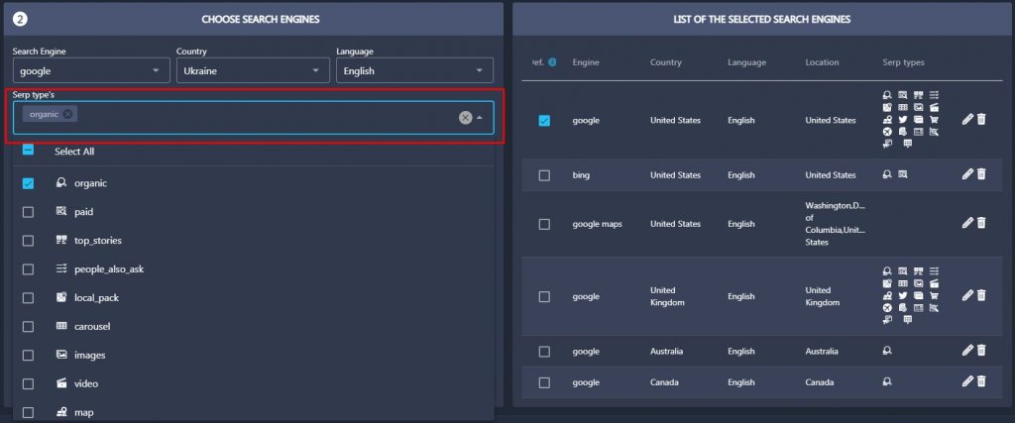The height and width of the screenshot is (423, 1015).
Task: Click the top_stories icon in dropdown list
Action: (x=61, y=240)
